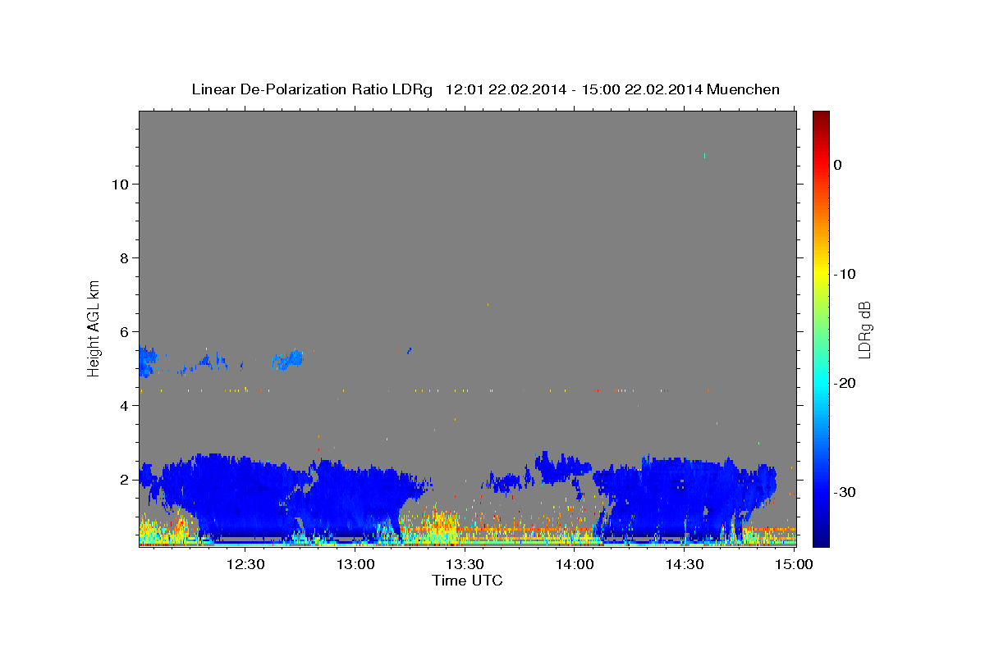Click the 14:30 time tick label
This screenshot has width=985, height=656.
[x=685, y=564]
